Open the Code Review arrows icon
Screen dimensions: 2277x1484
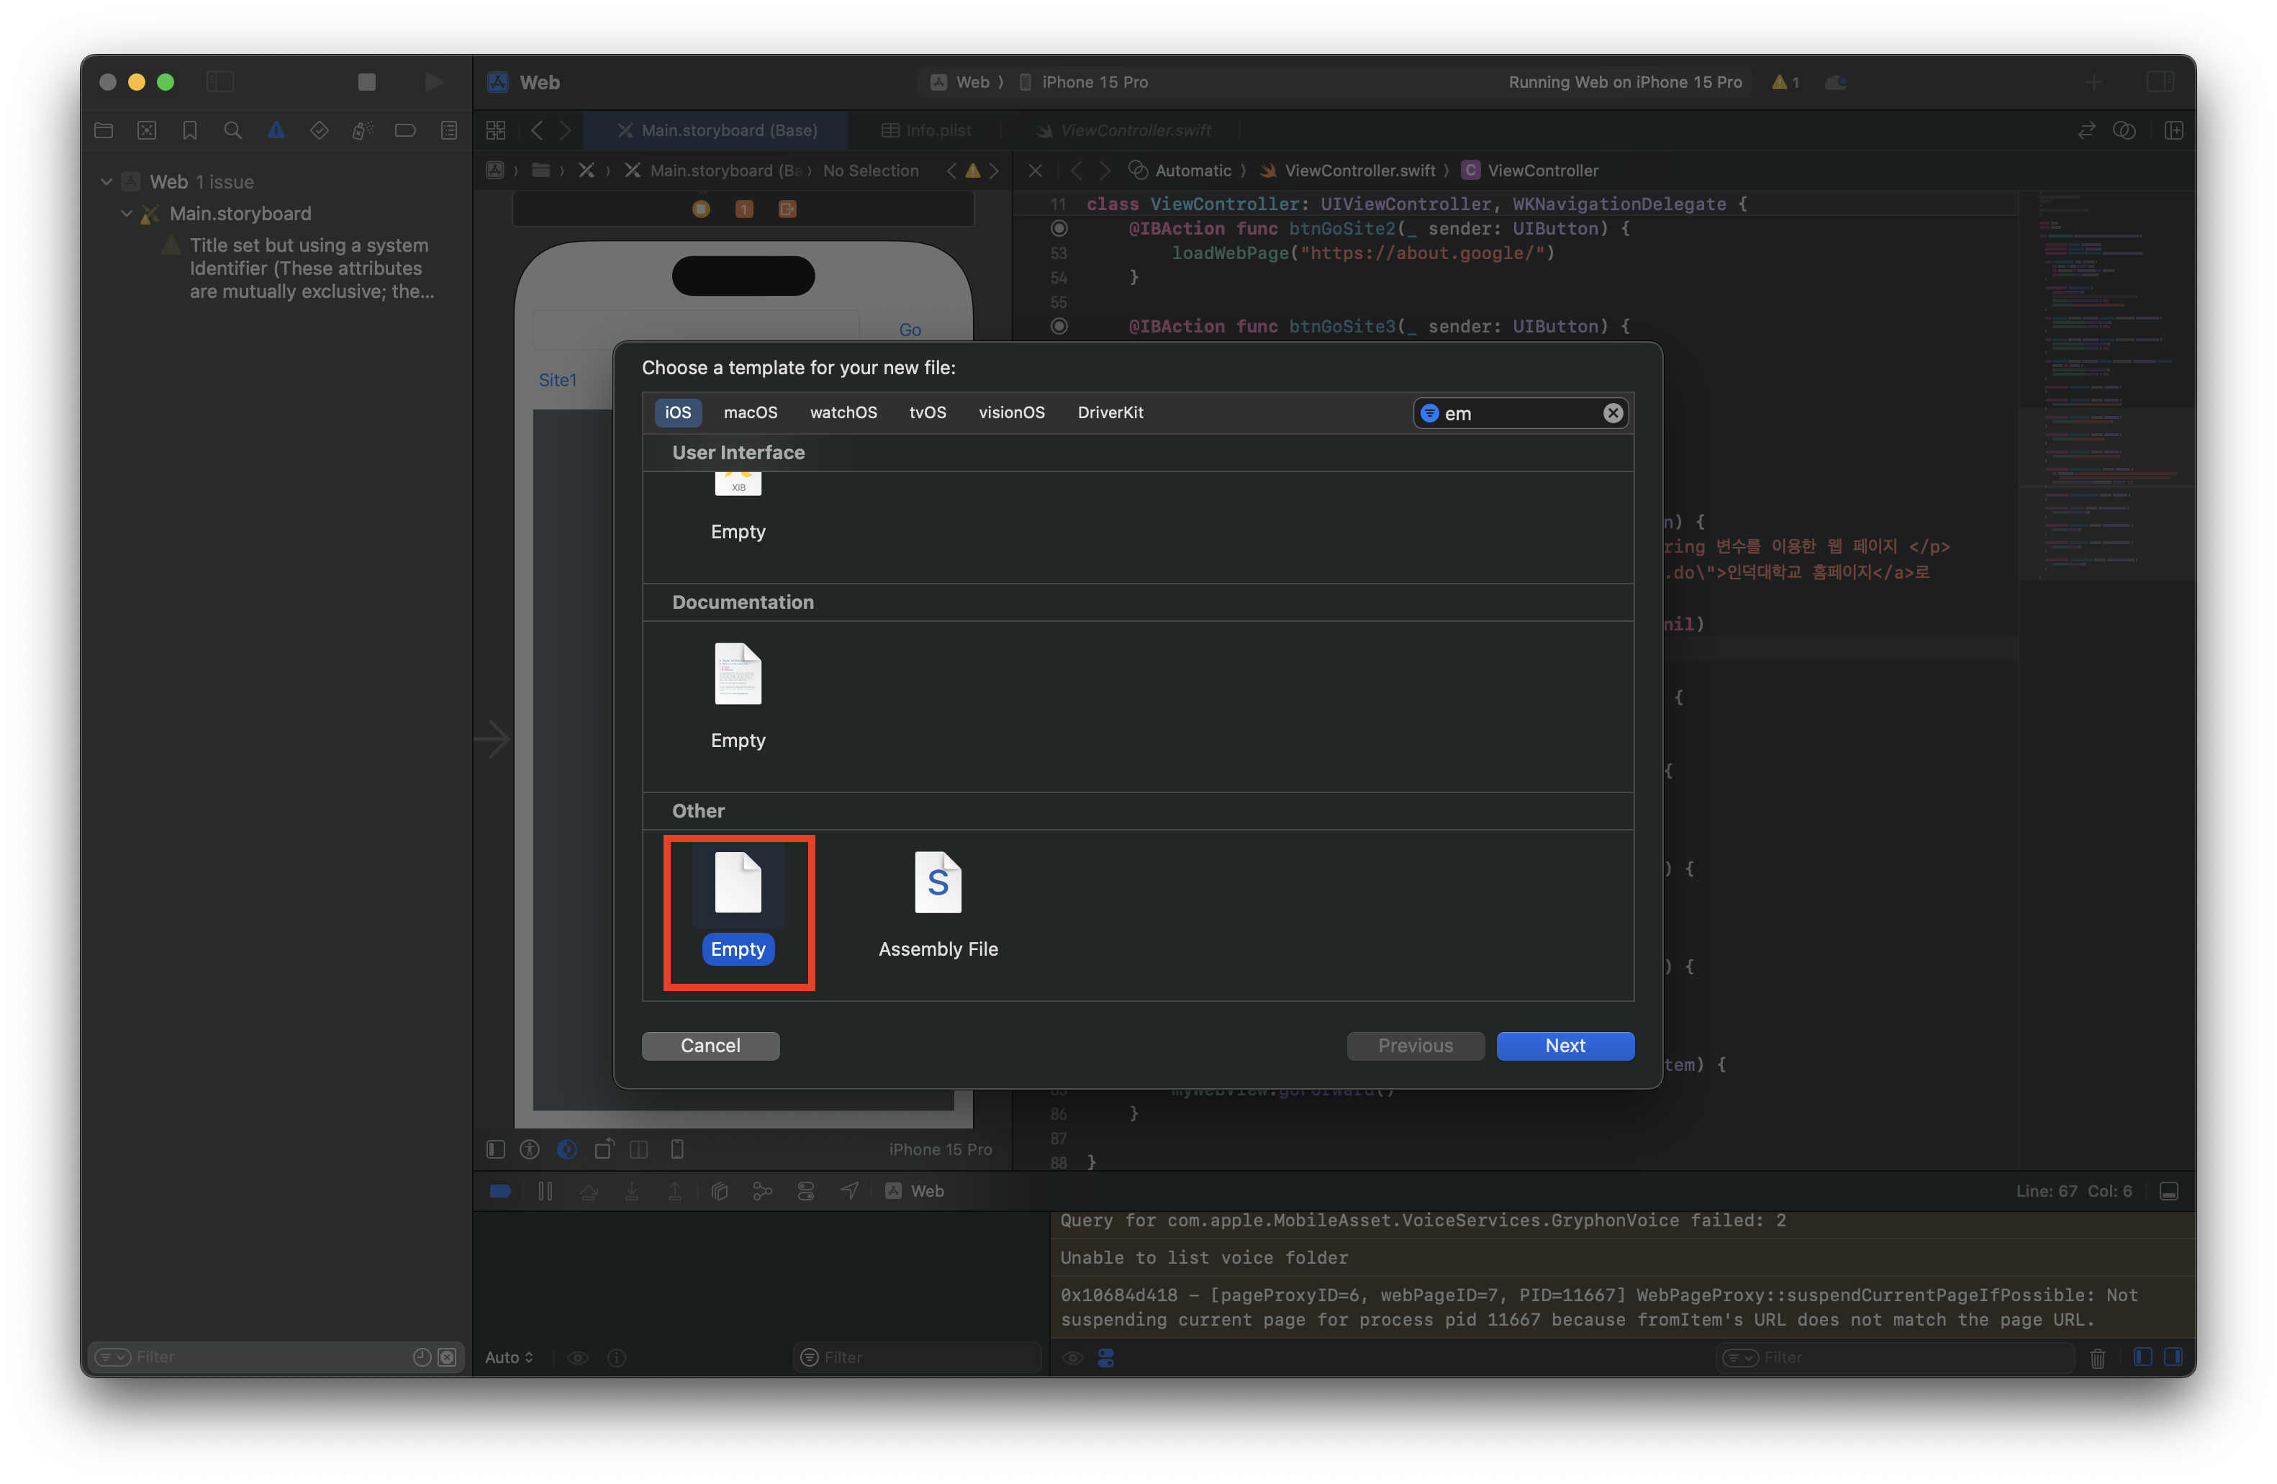(2086, 130)
